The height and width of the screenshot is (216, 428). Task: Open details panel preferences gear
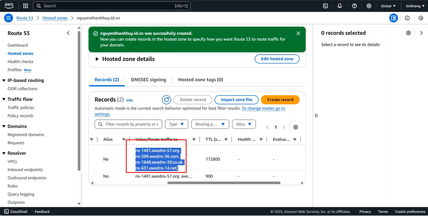[x=408, y=33]
